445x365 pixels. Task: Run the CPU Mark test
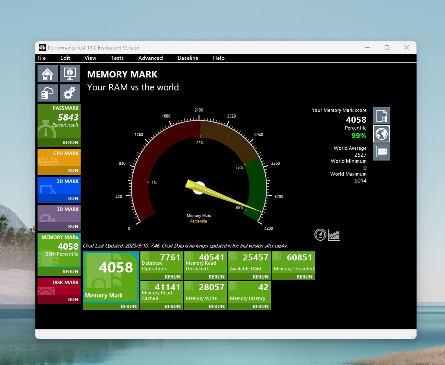coord(59,170)
